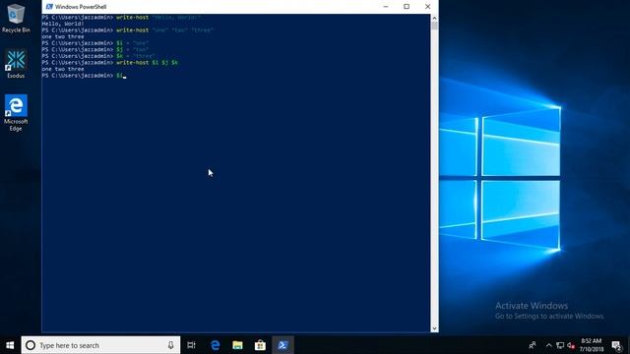Click the volume icon in the system tray
This screenshot has width=630, height=354.
(x=571, y=345)
